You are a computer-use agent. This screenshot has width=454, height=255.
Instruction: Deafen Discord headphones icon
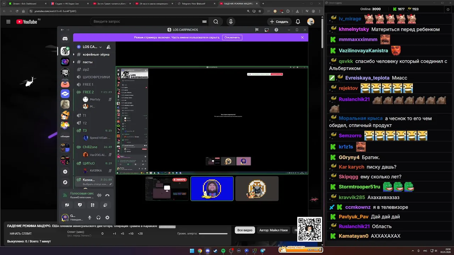click(x=99, y=217)
